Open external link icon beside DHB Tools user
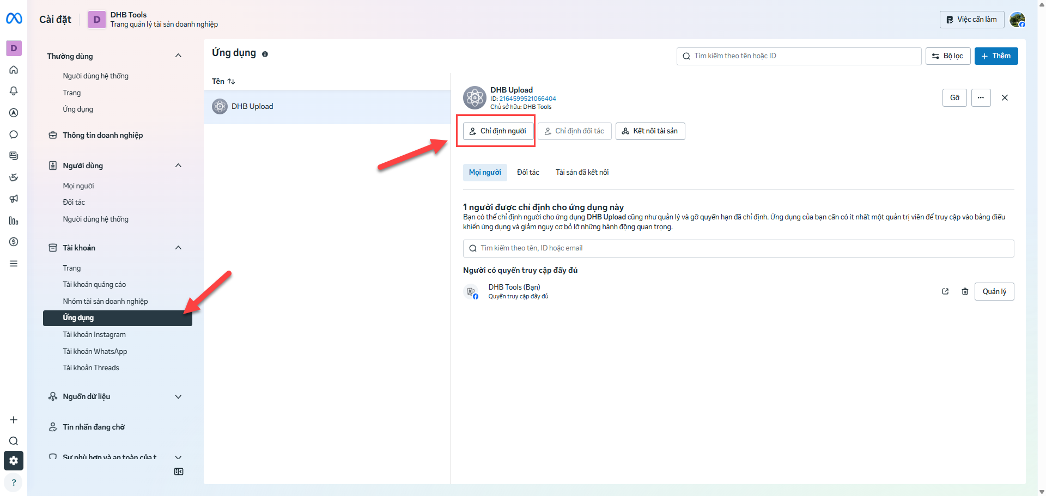1046x496 pixels. 945,291
